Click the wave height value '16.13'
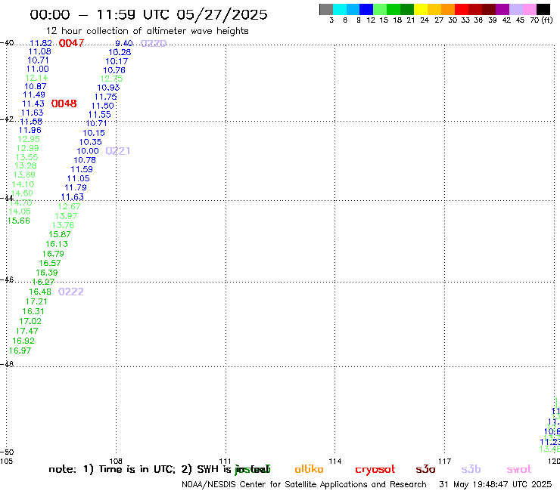560x491 pixels. tap(57, 244)
